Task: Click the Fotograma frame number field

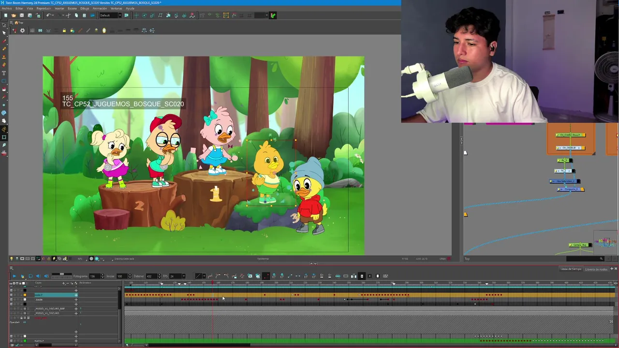Action: (94, 276)
